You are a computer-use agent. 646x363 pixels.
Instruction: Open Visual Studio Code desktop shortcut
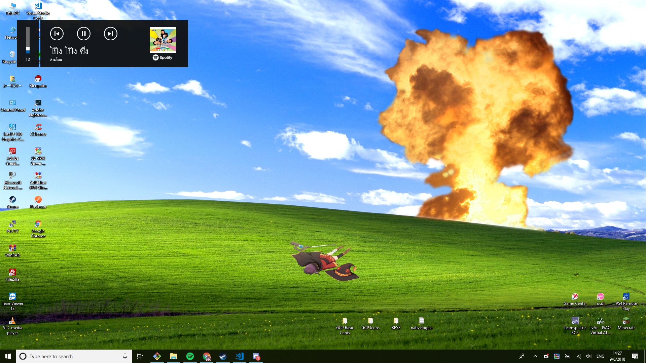coord(38,10)
